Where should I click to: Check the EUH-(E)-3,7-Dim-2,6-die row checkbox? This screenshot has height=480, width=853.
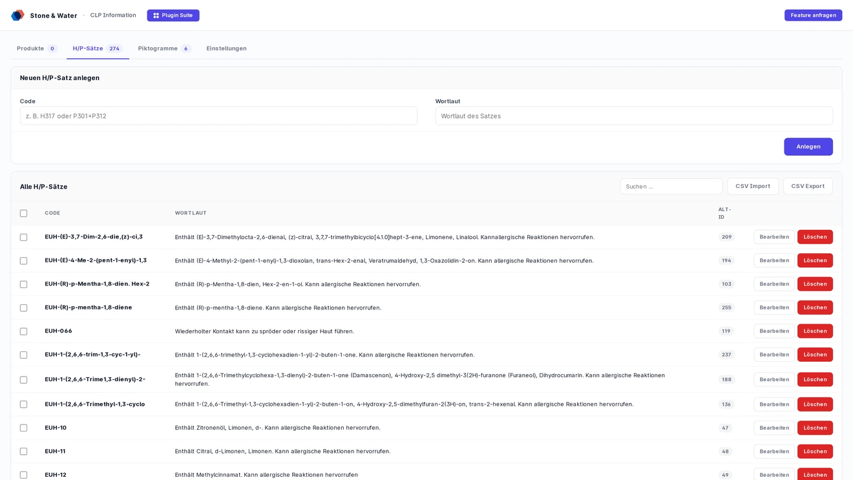pyautogui.click(x=23, y=237)
